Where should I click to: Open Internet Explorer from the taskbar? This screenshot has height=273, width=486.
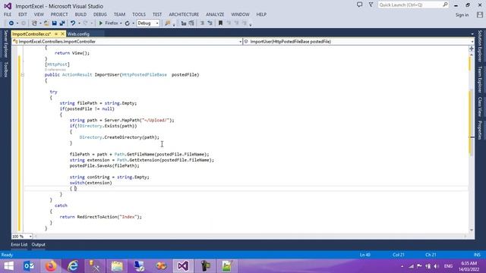tap(73, 266)
